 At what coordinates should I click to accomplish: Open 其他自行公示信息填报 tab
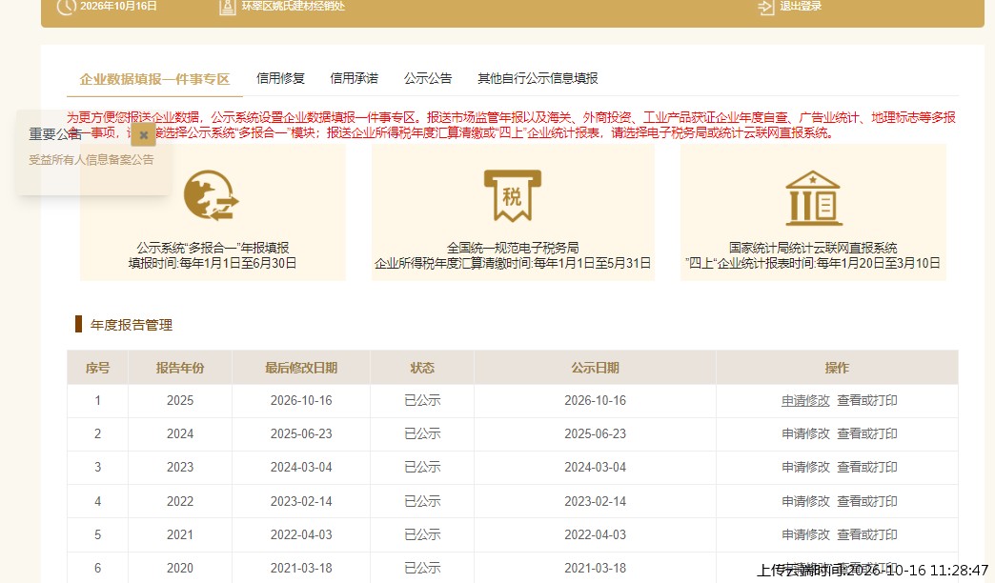538,79
